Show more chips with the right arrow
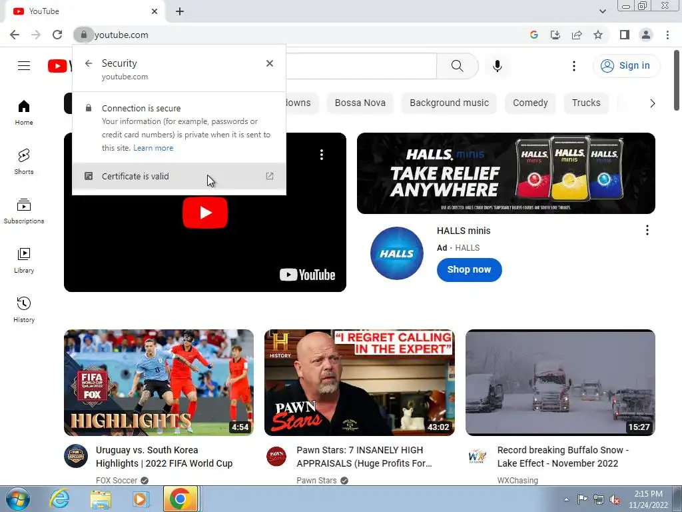 click(x=652, y=103)
